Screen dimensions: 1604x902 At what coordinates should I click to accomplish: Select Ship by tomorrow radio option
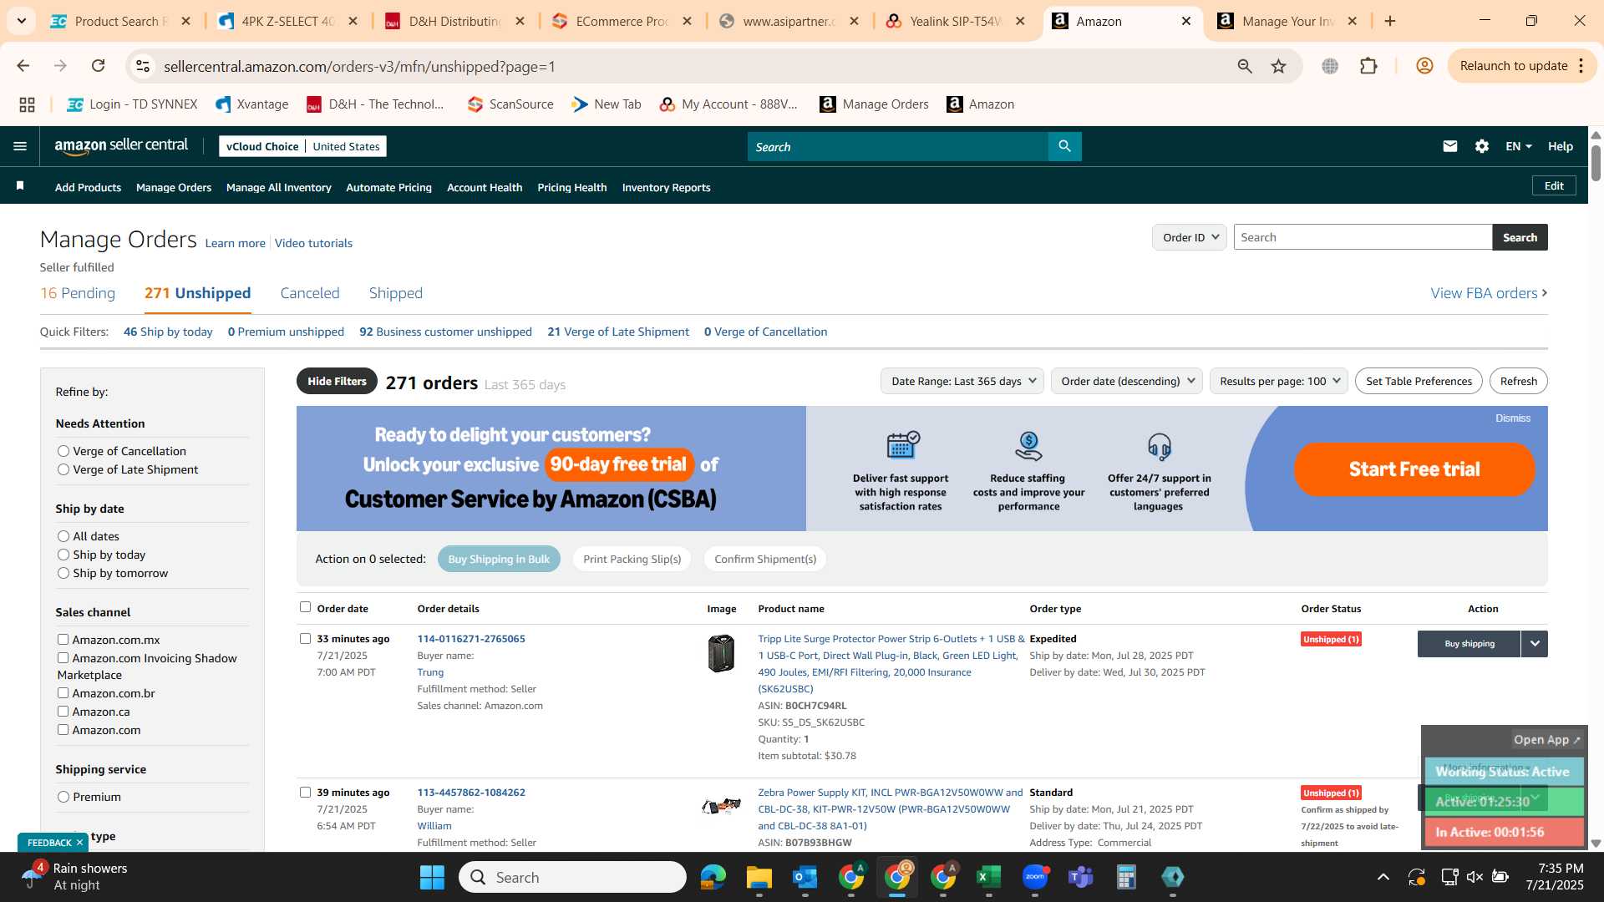[63, 573]
